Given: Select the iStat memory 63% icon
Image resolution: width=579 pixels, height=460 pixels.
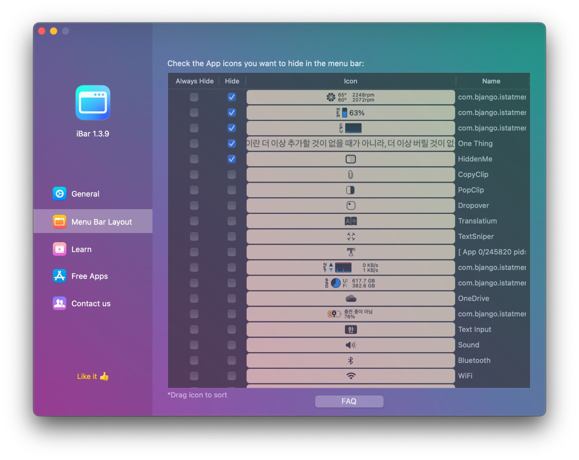Looking at the screenshot, I should (351, 113).
